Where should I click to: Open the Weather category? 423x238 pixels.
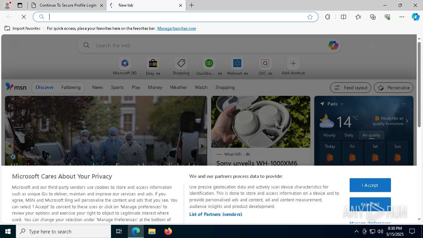coord(178,87)
